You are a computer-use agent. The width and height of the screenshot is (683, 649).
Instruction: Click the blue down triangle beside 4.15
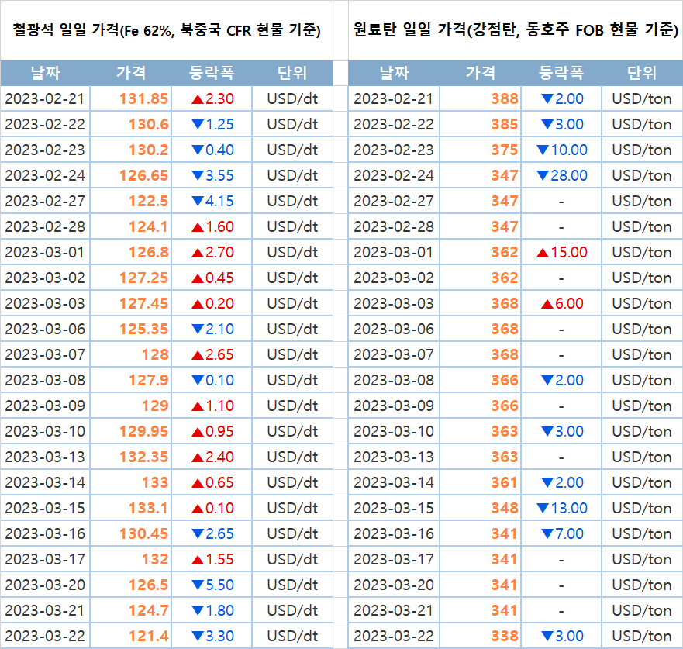click(x=197, y=202)
